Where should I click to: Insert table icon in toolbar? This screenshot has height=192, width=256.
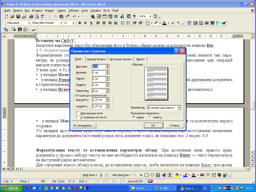pos(104,16)
